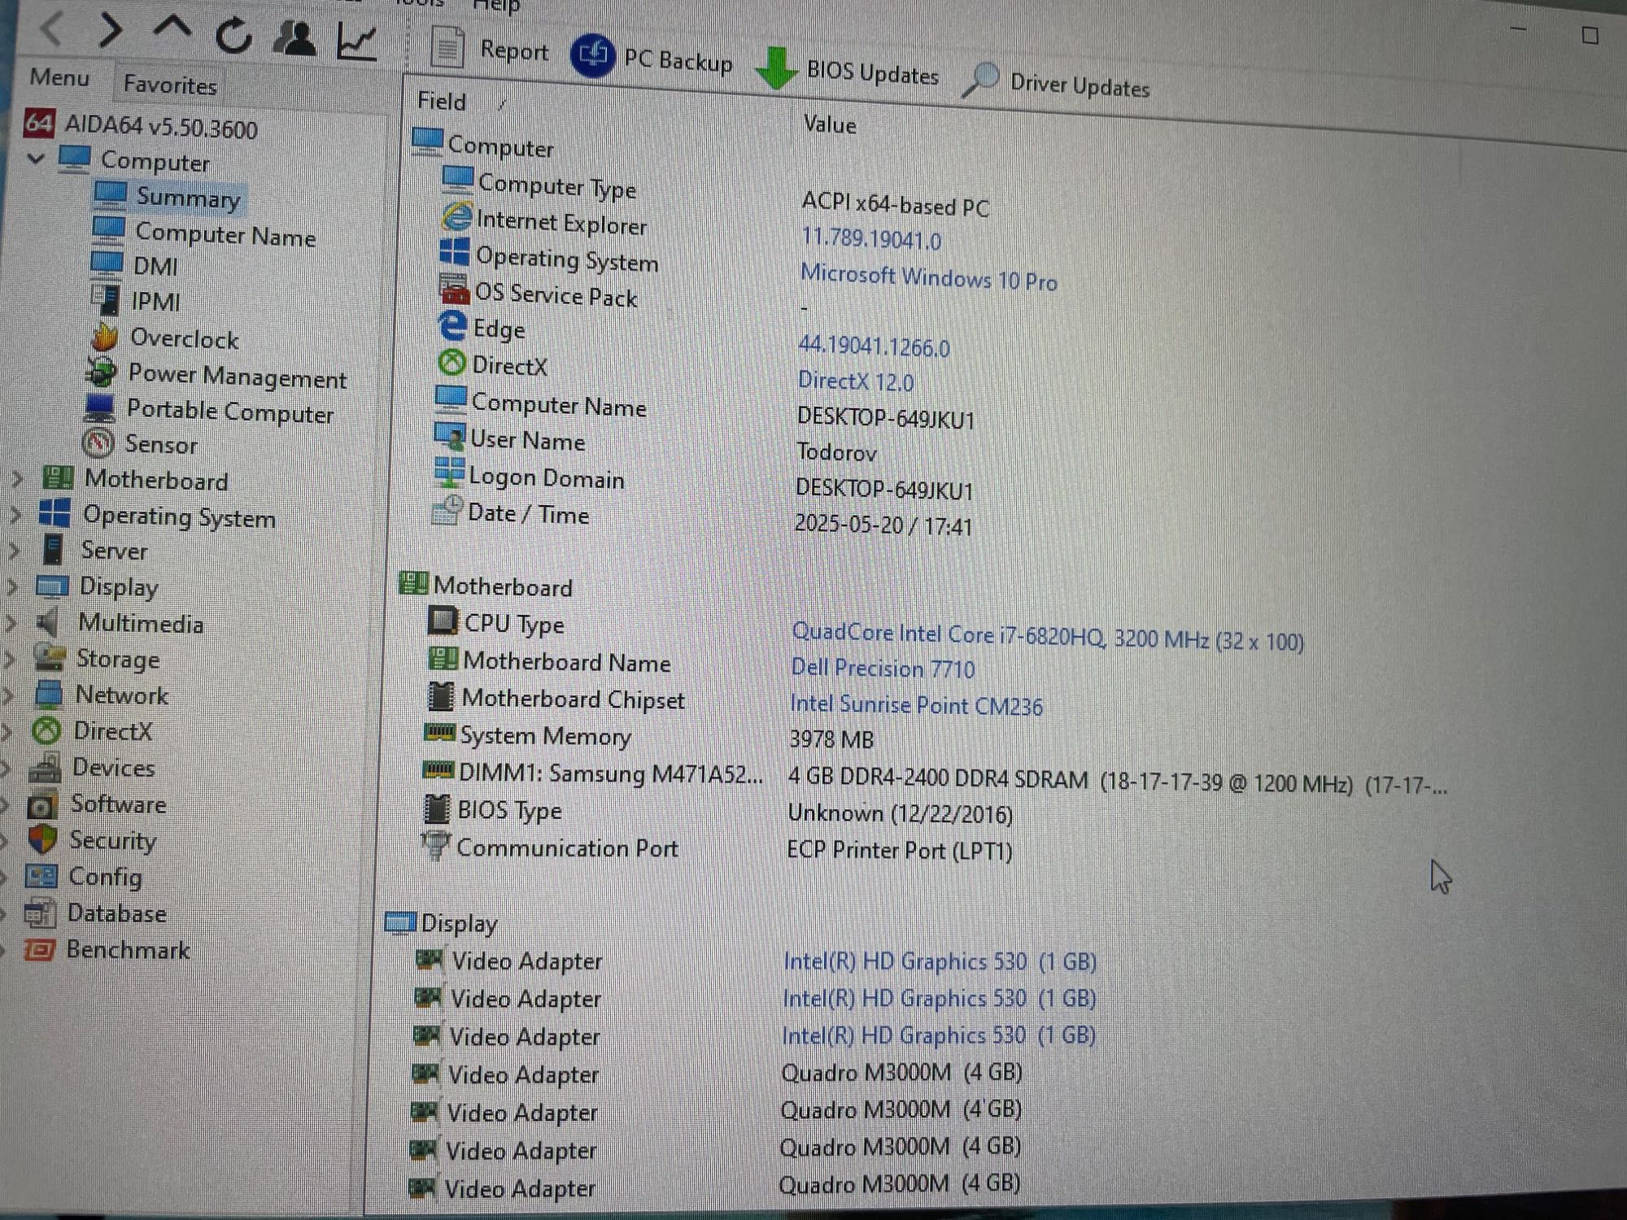This screenshot has height=1220, width=1627.
Task: Sort by the Field column header
Action: (442, 102)
